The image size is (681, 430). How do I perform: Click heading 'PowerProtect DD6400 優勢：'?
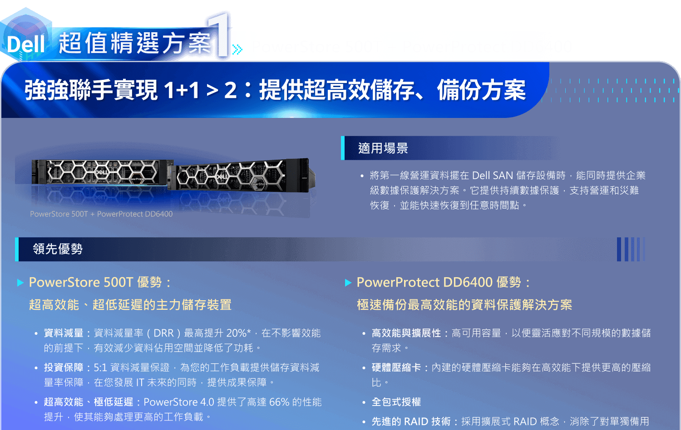click(x=444, y=282)
